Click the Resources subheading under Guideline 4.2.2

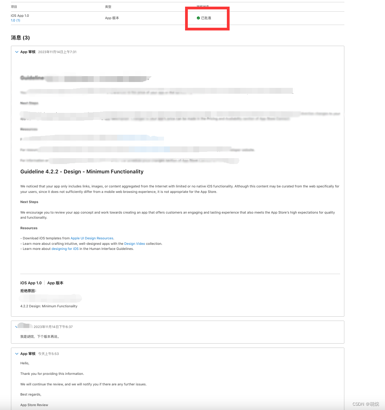[29, 228]
